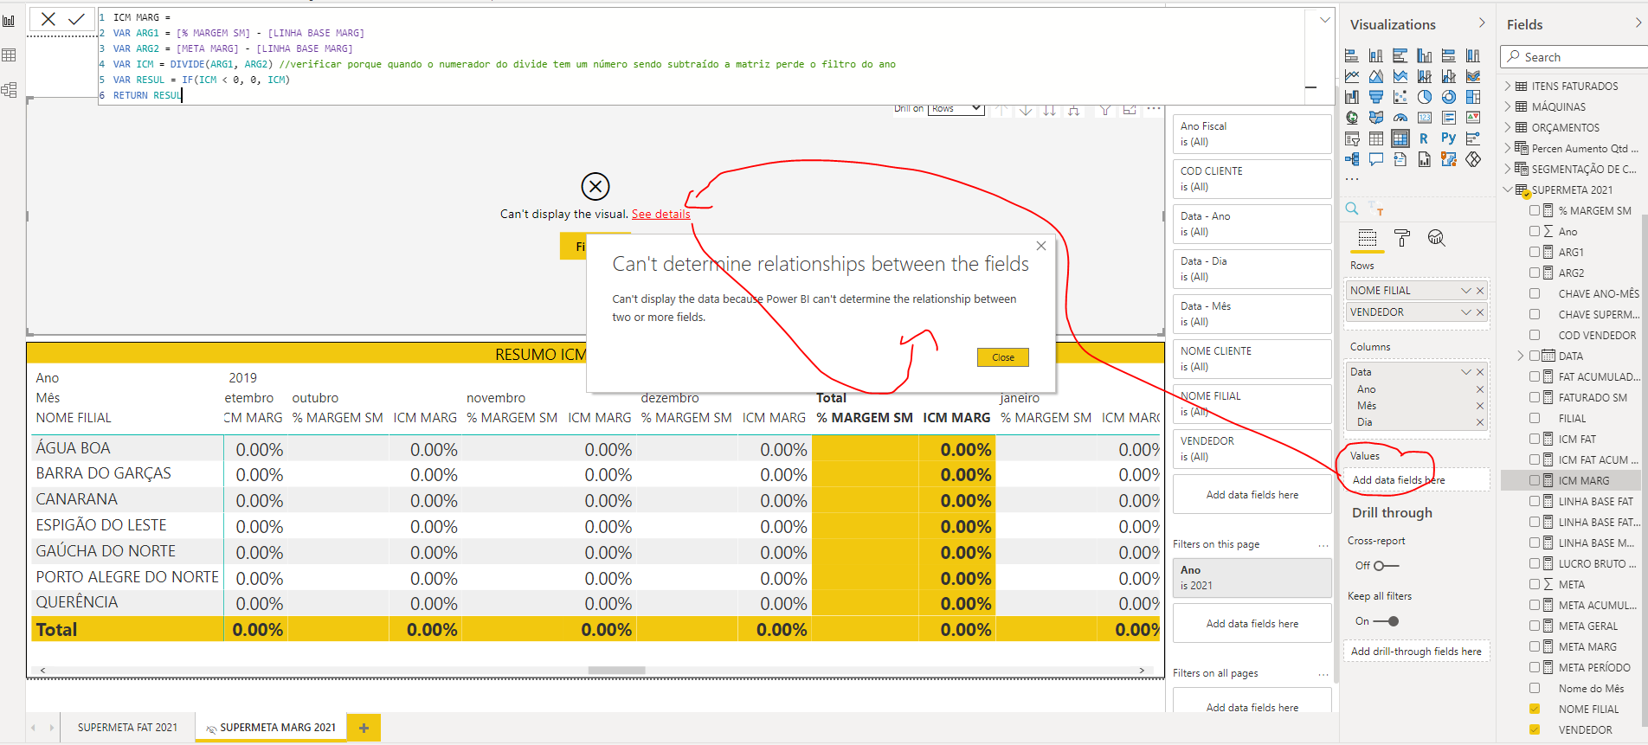The width and height of the screenshot is (1648, 745).
Task: Open Model view in the left sidebar
Action: (9, 90)
